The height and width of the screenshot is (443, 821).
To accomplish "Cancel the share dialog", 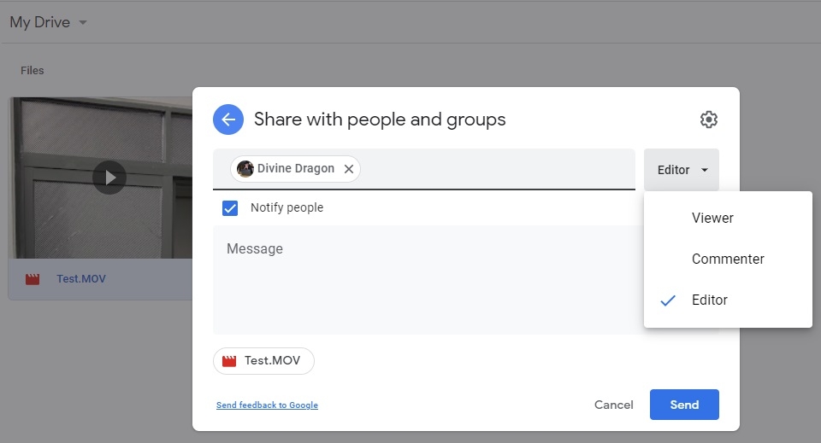I will (x=614, y=405).
